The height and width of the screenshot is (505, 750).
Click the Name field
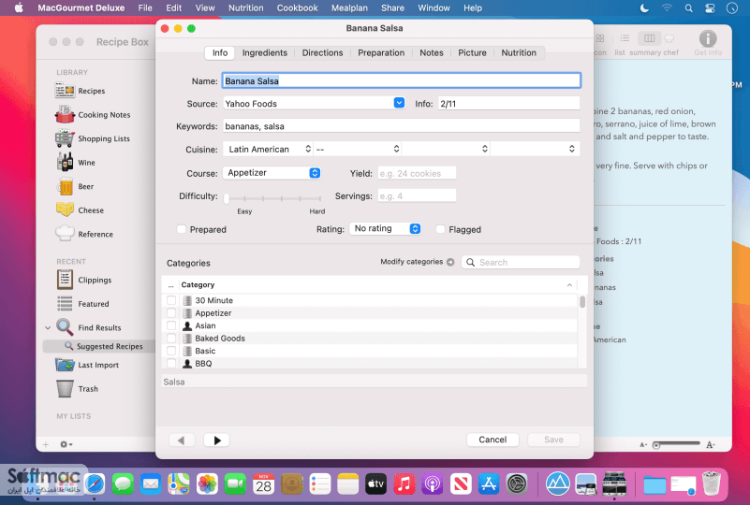point(402,80)
